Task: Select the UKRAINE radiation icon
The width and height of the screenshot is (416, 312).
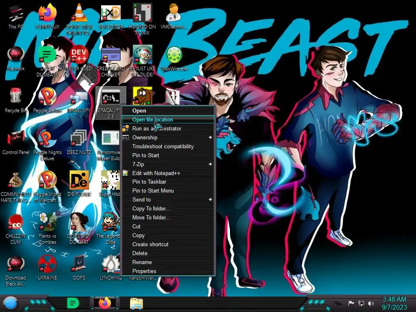Action: pos(47,268)
